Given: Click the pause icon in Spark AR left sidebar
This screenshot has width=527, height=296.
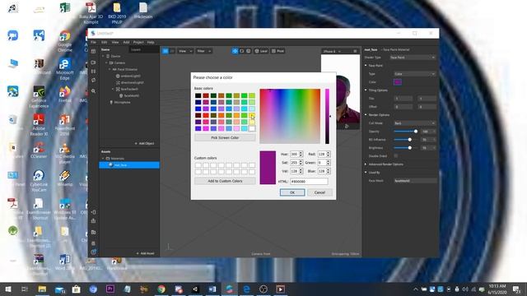Looking at the screenshot, I should pos(93,72).
